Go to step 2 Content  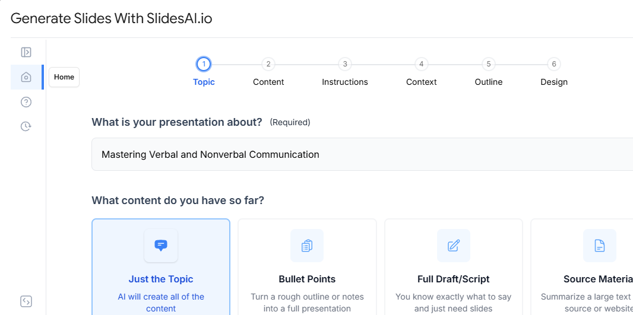coord(268,64)
